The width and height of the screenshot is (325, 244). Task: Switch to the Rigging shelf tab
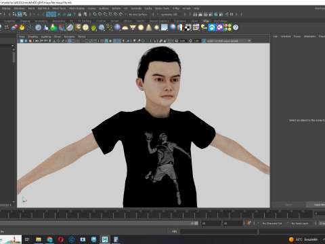(25, 21)
